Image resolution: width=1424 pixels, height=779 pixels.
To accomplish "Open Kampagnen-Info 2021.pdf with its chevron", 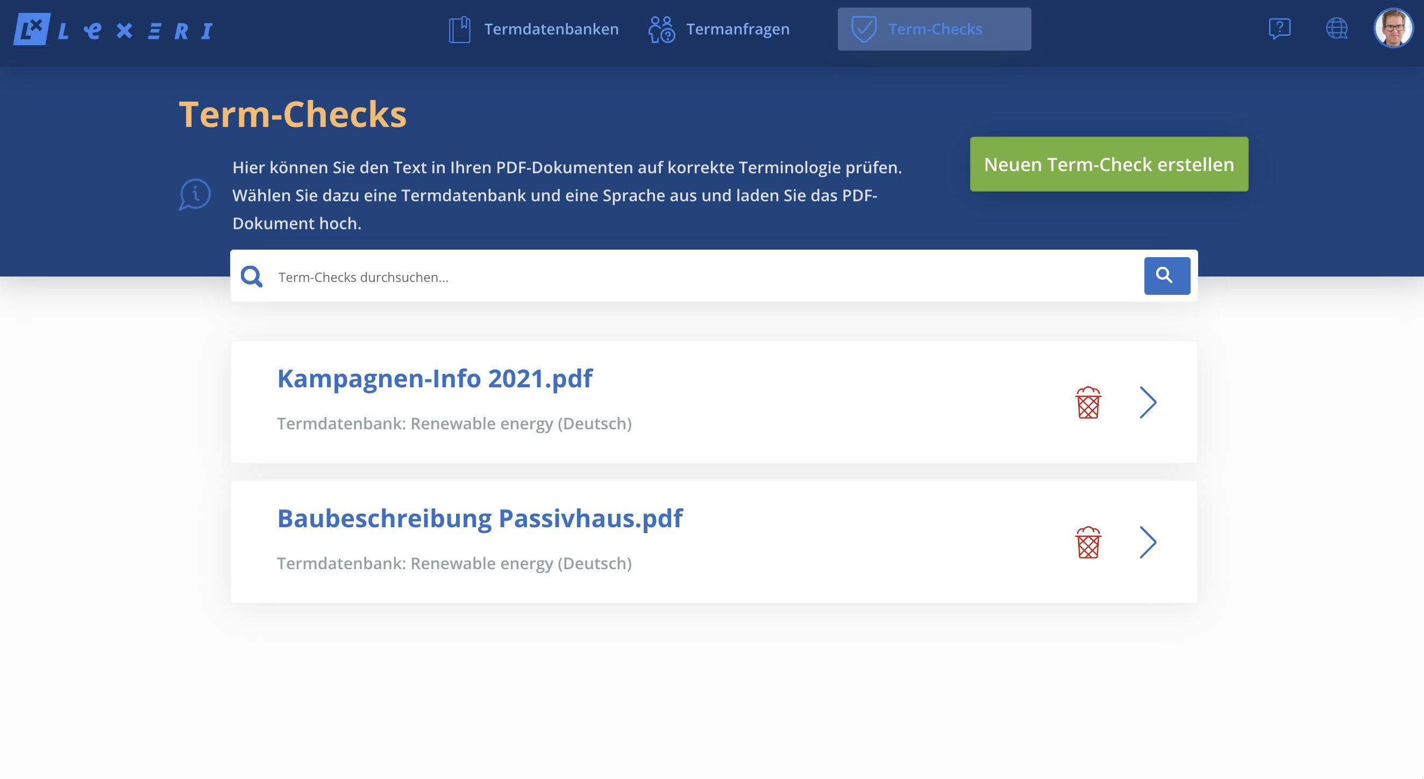I will [1148, 402].
